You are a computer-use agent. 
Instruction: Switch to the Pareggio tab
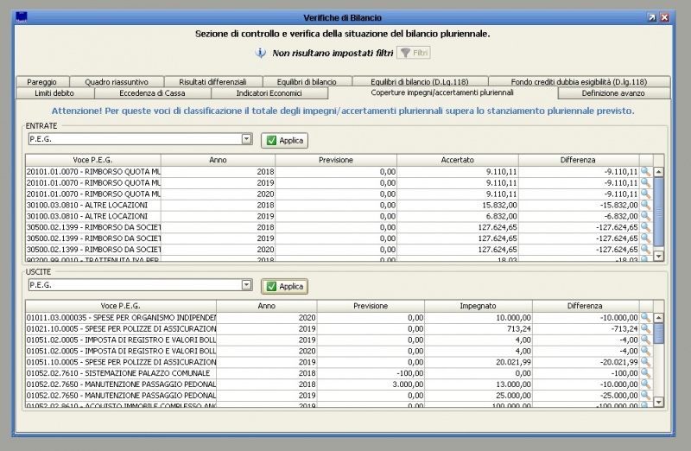[41, 82]
